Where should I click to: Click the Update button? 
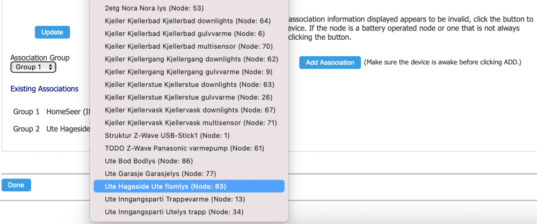52,32
